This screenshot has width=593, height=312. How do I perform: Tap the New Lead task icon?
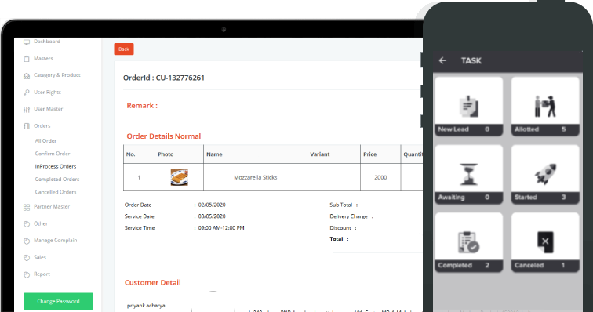click(469, 107)
